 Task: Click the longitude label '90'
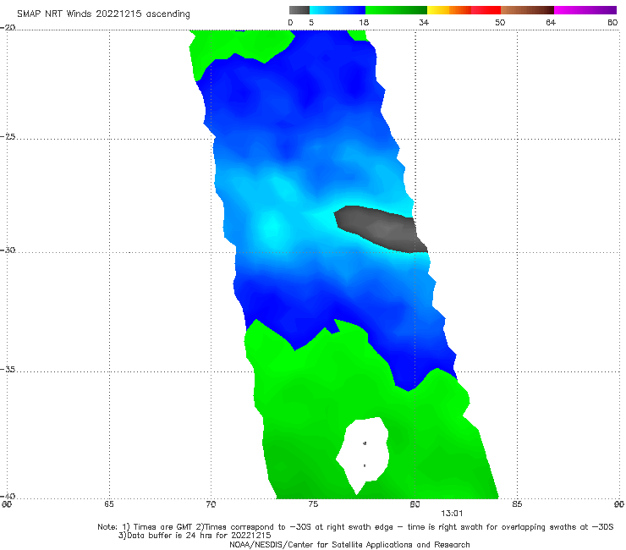pyautogui.click(x=619, y=504)
